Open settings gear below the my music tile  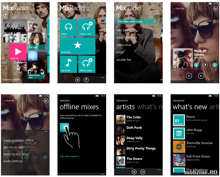coord(77,80)
